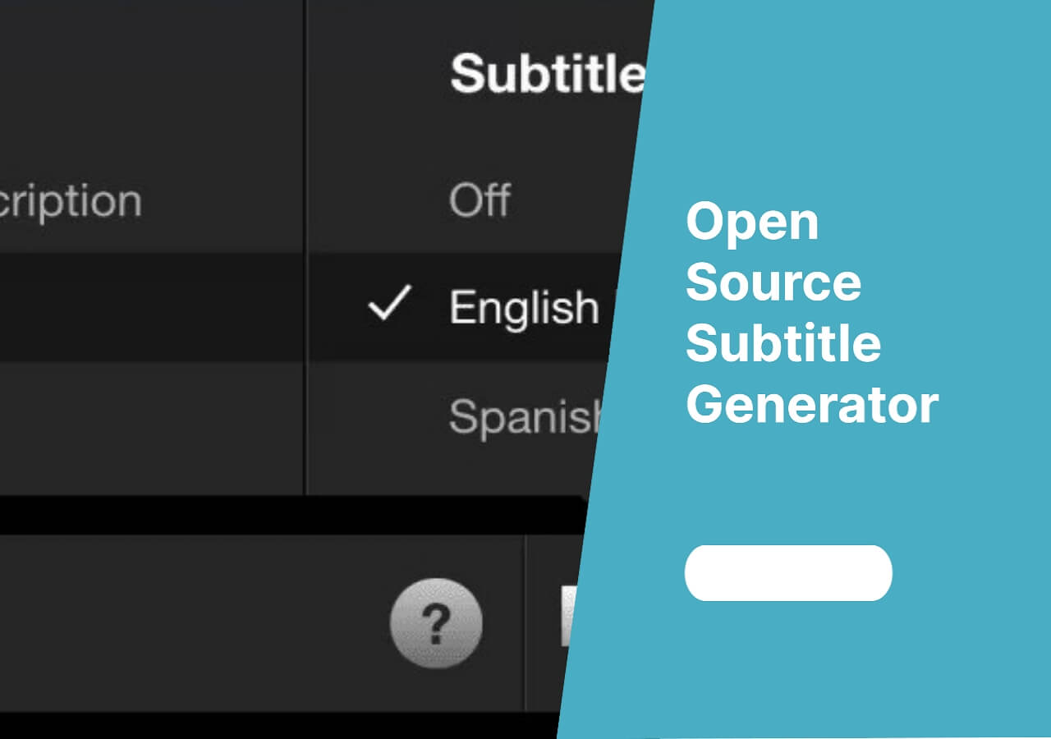The image size is (1051, 739).
Task: Select English in the subtitle list
Action: click(524, 309)
